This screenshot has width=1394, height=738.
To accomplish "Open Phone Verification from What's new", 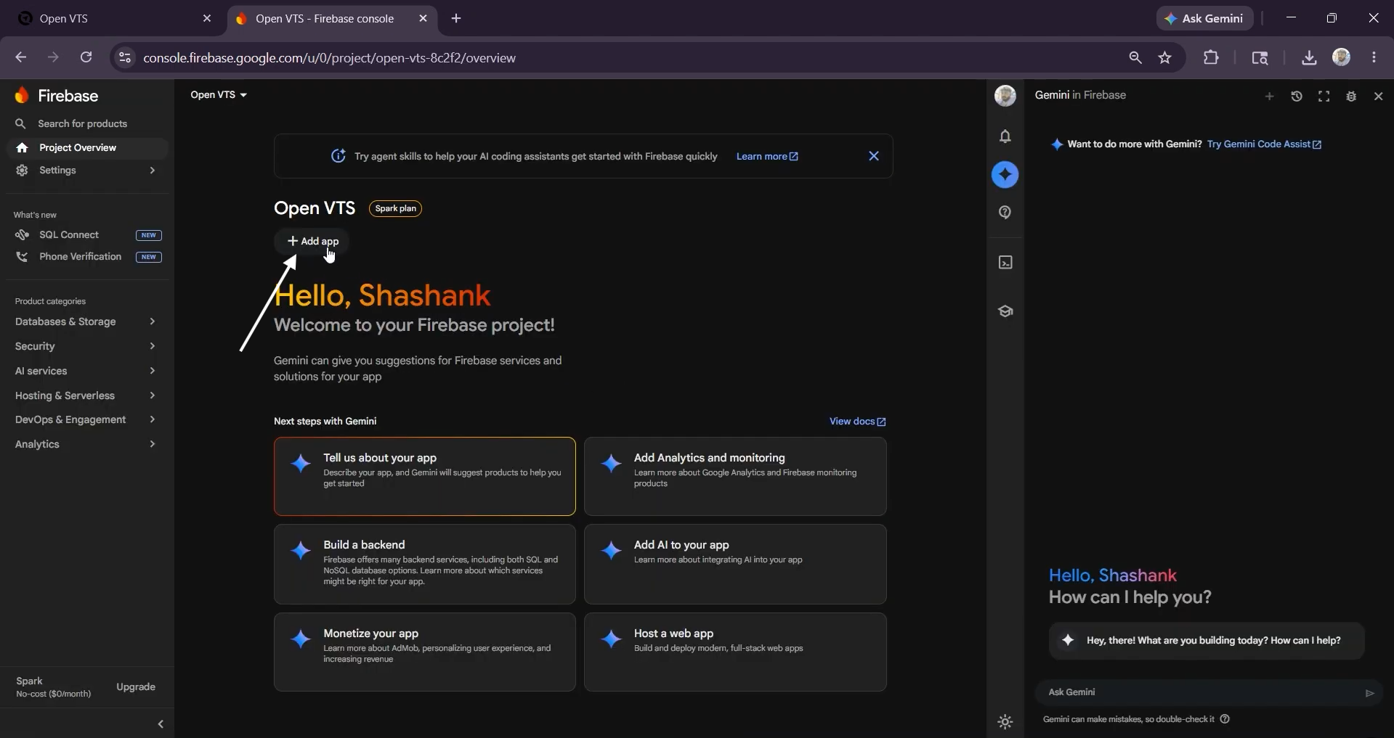I will tap(86, 257).
